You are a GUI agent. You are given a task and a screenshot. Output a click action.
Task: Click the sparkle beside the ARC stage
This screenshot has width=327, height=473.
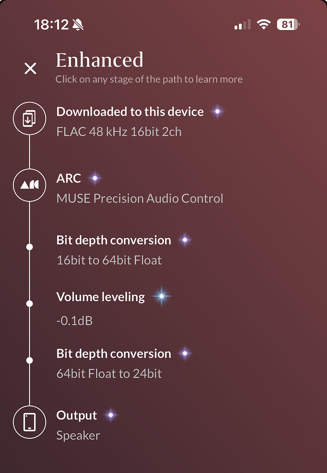(x=94, y=178)
